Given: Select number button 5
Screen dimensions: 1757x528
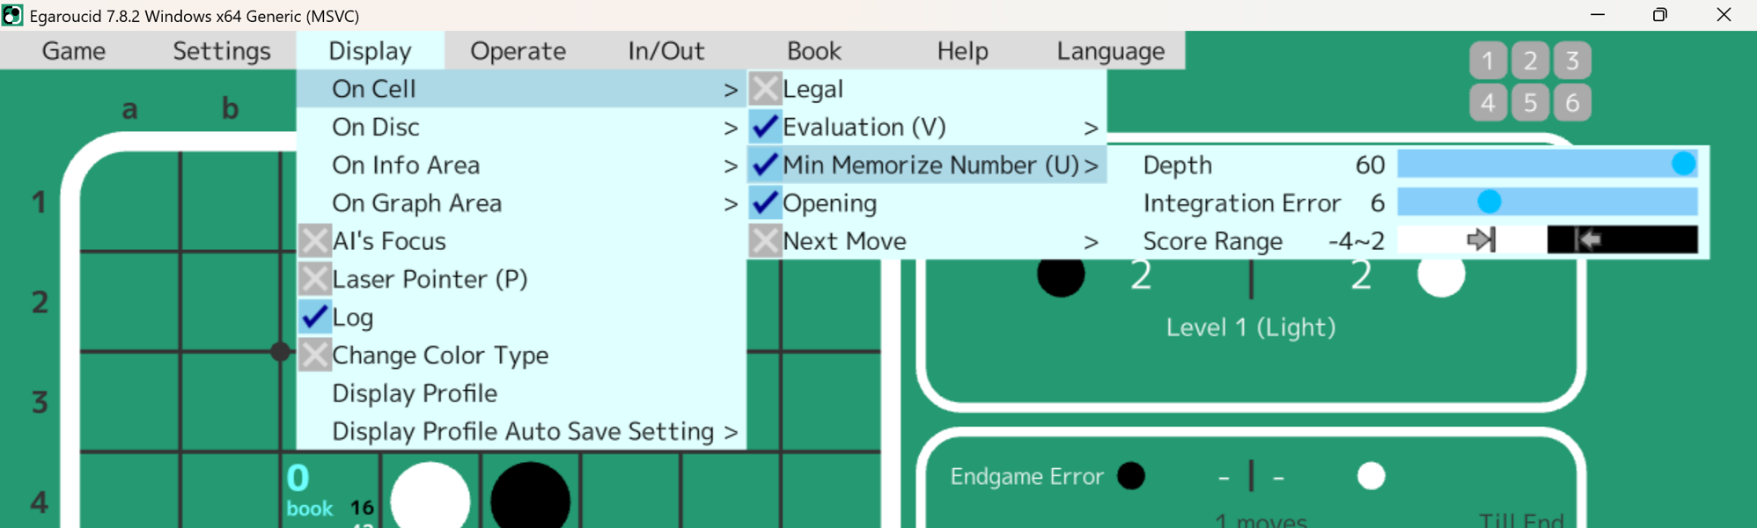Looking at the screenshot, I should [x=1530, y=103].
